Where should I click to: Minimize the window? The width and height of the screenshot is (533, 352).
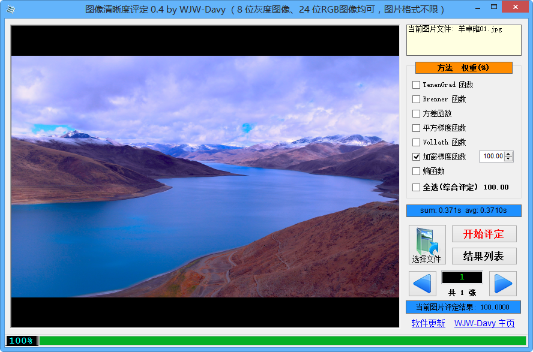(x=478, y=7)
